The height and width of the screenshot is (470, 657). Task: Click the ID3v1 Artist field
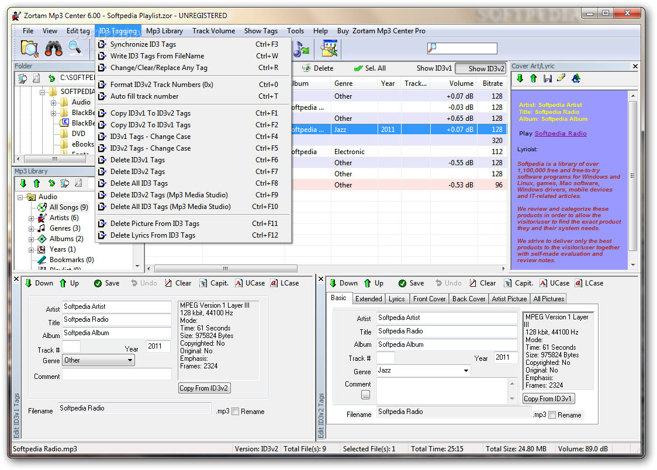tap(117, 307)
